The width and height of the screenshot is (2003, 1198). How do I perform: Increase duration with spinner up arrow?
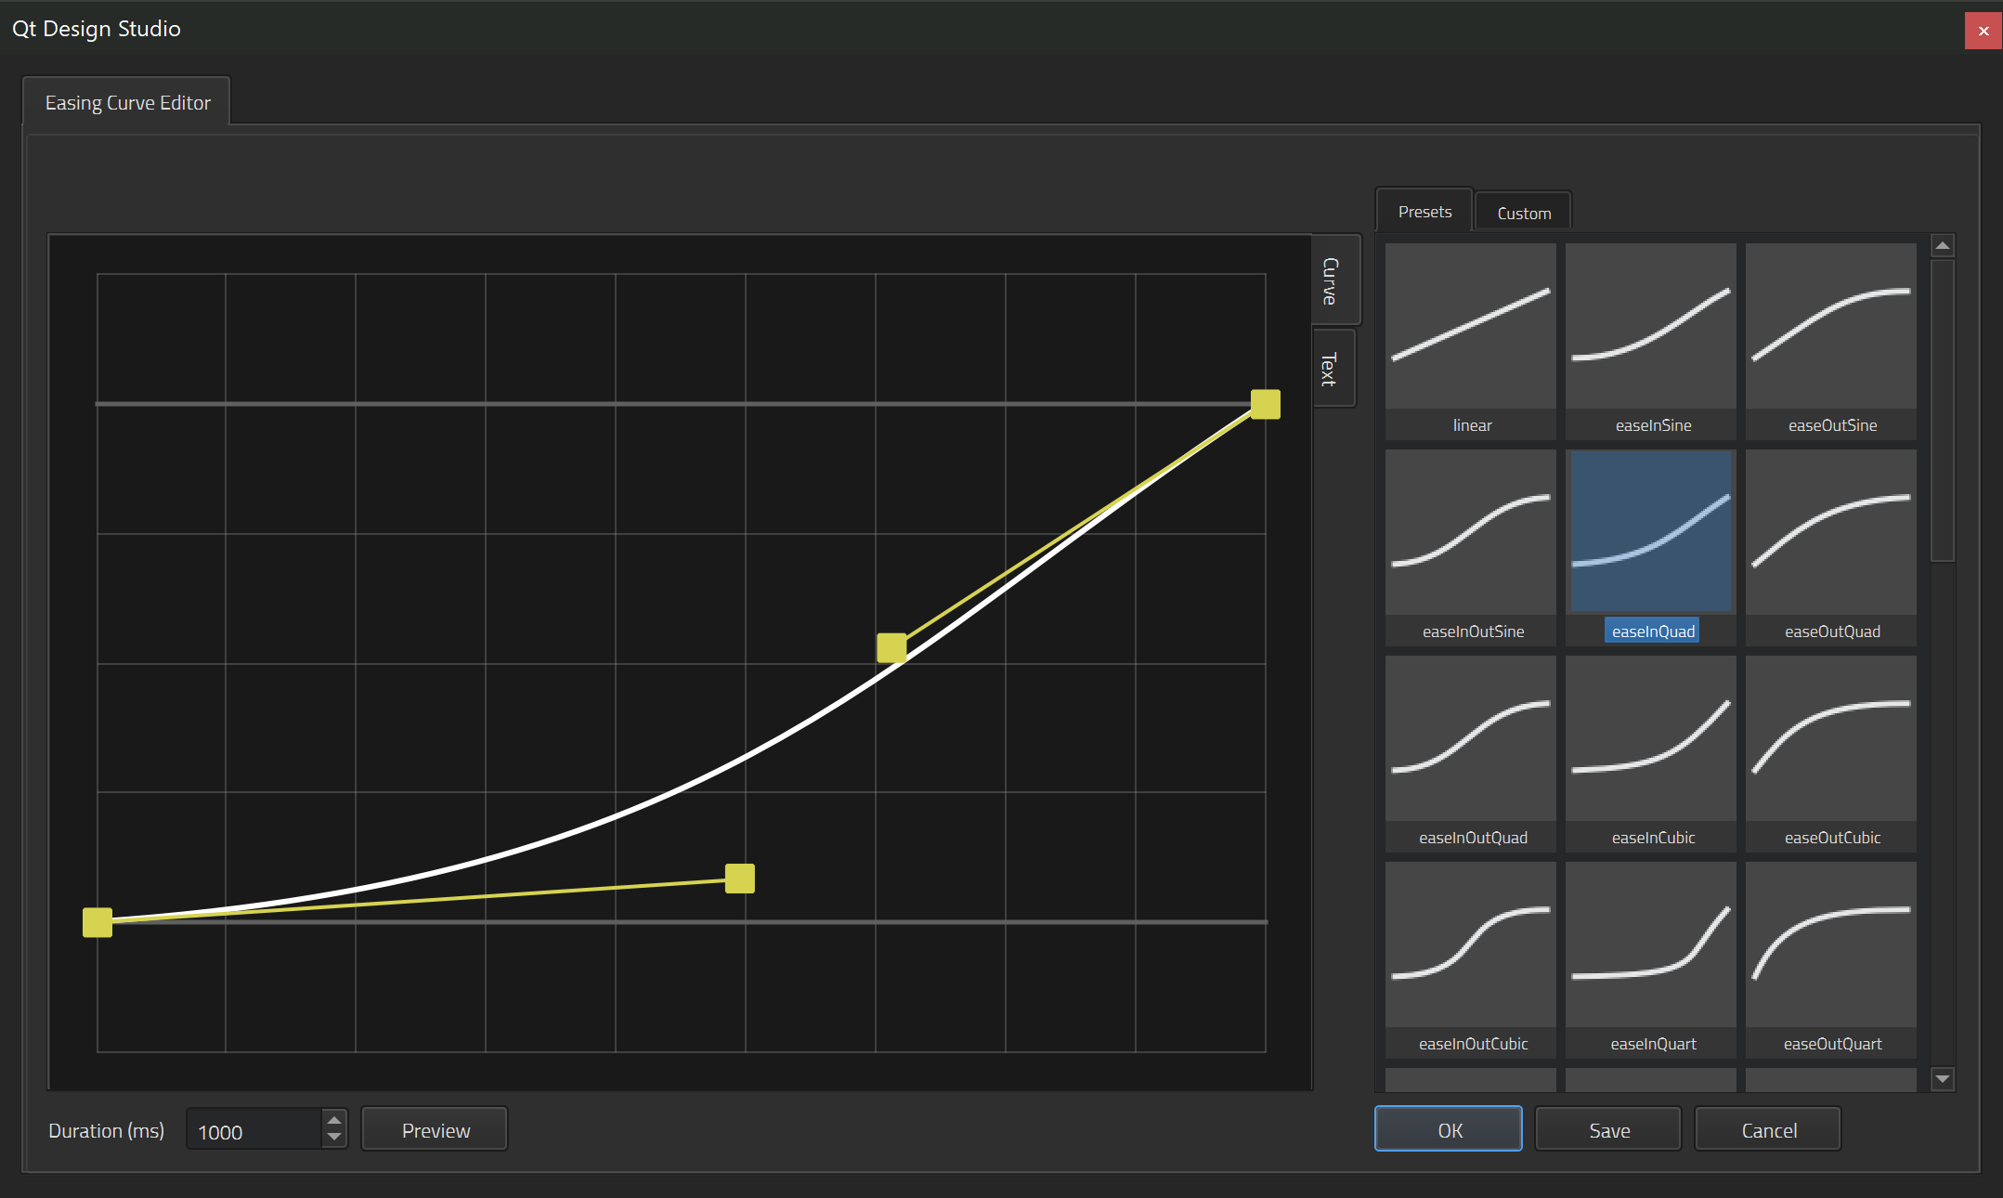[x=334, y=1120]
